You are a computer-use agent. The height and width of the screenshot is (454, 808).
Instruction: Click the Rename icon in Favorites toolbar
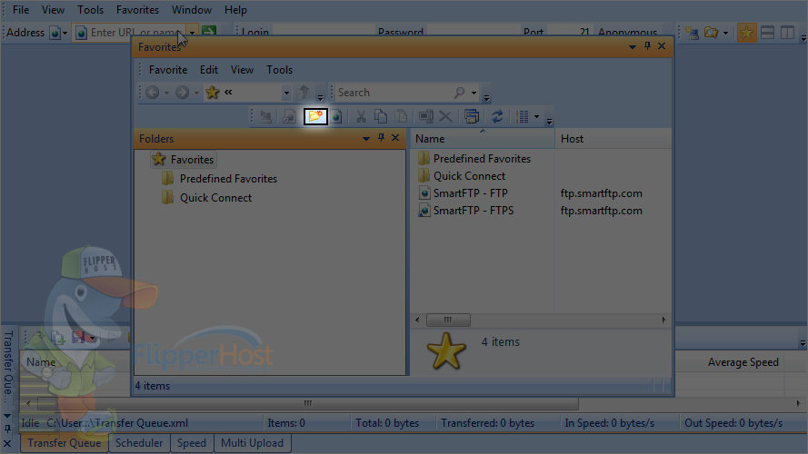click(x=425, y=117)
